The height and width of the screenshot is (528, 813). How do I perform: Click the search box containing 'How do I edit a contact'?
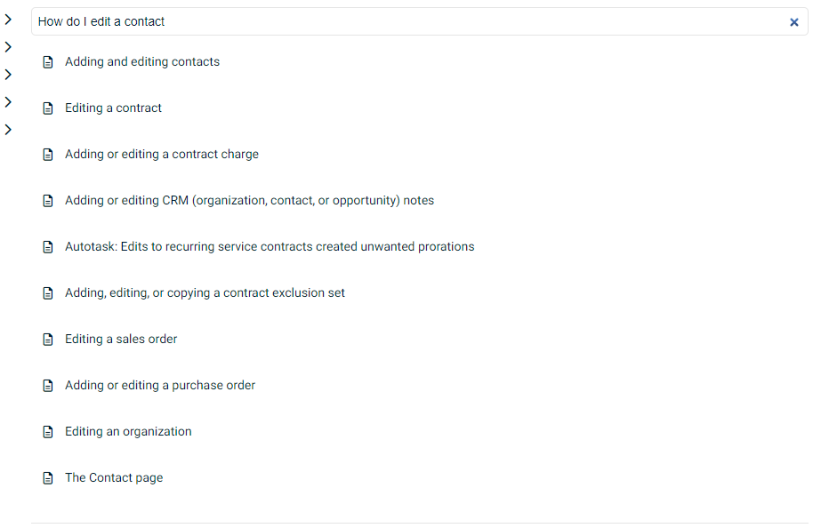(419, 21)
